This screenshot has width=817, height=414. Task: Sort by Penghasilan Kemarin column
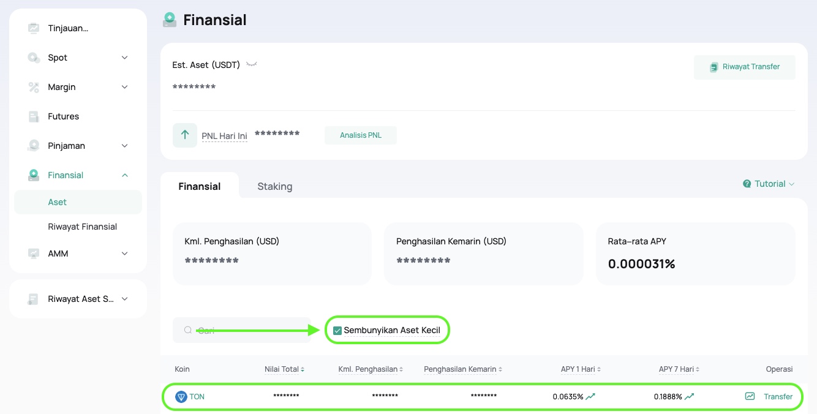coord(464,369)
